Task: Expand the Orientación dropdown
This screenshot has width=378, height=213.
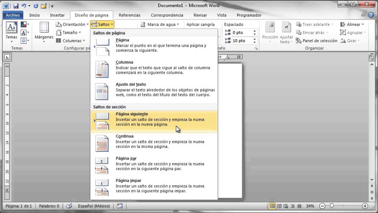Action: point(72,25)
